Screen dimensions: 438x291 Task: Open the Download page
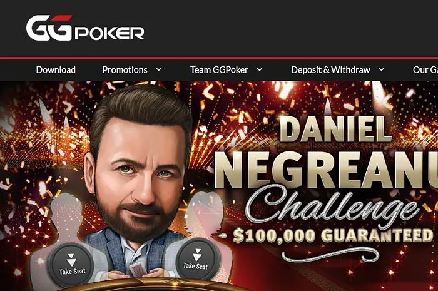coord(56,70)
